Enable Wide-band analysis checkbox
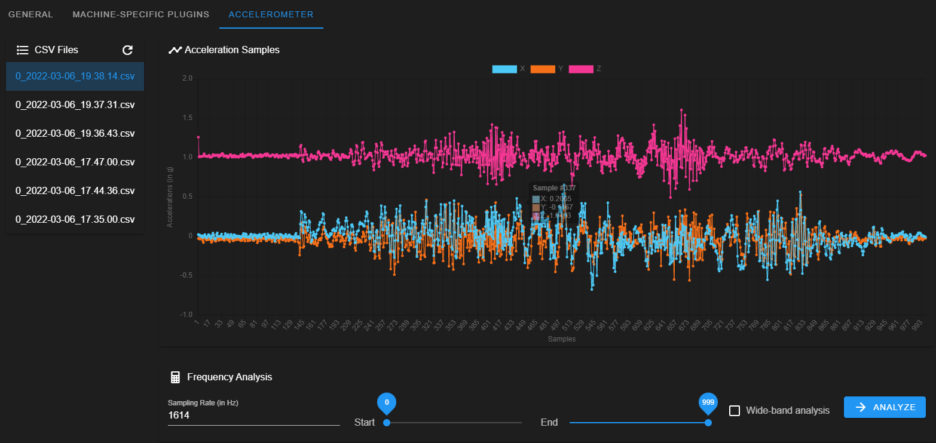The height and width of the screenshot is (443, 936). click(x=735, y=411)
